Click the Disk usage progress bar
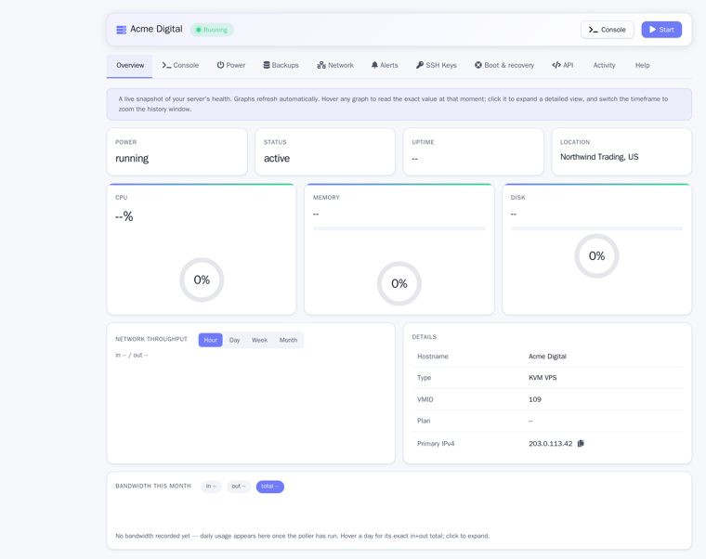The image size is (706, 559). [x=596, y=228]
